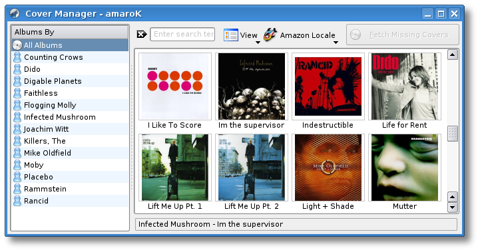Select the Mutter album cover
The image size is (480, 252).
[x=405, y=168]
